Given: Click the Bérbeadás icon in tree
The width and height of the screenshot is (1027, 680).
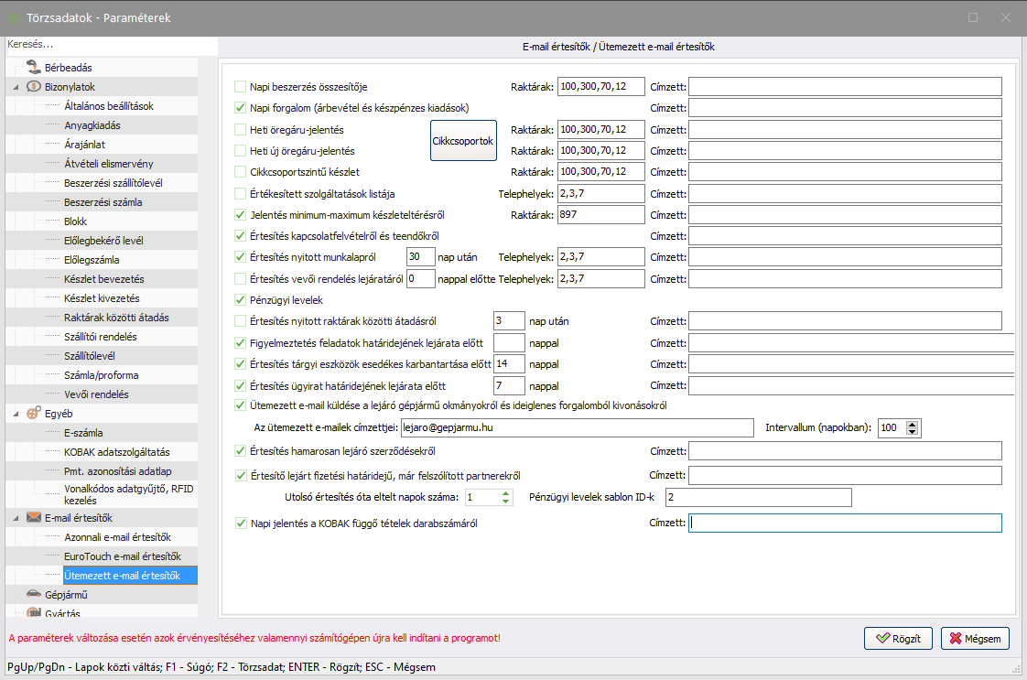Looking at the screenshot, I should click(x=33, y=67).
